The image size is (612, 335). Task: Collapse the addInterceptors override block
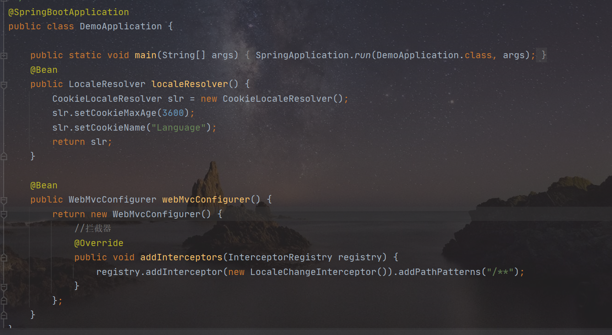pyautogui.click(x=4, y=257)
